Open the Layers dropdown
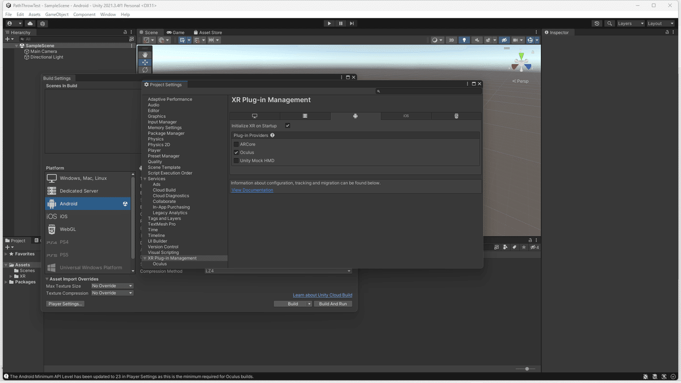This screenshot has width=681, height=383. tap(630, 24)
